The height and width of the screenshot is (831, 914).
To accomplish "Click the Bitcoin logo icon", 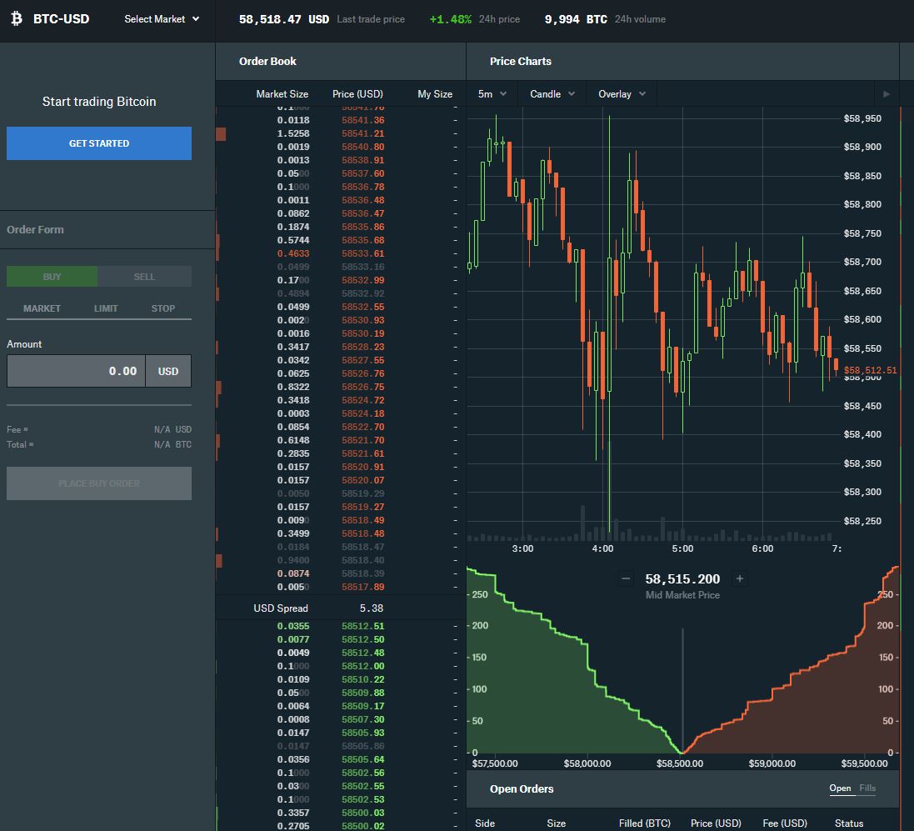I will [x=17, y=18].
